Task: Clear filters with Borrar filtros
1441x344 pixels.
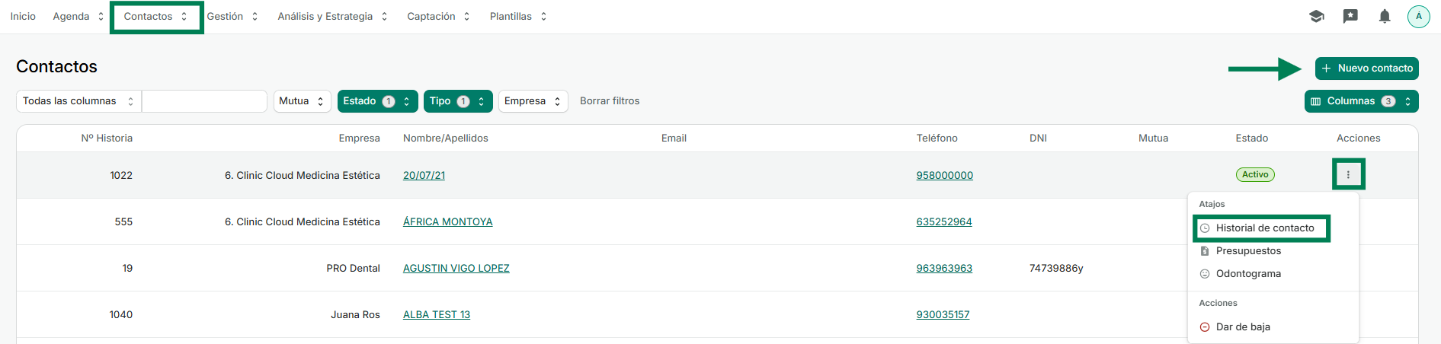Action: tap(610, 101)
